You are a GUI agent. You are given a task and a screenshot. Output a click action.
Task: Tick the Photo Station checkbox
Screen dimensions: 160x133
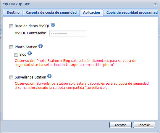coord(11,47)
